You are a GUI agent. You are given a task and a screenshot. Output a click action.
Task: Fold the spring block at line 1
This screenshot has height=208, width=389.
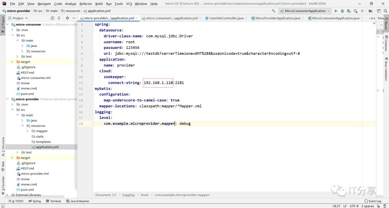93,25
